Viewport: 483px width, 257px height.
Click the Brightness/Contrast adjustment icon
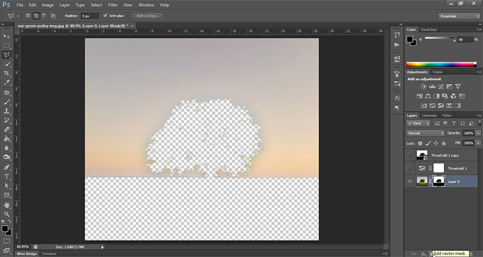[x=423, y=87]
